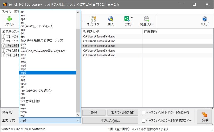
Task: Click the orange Convert (変換) button
Action: click(204, 117)
